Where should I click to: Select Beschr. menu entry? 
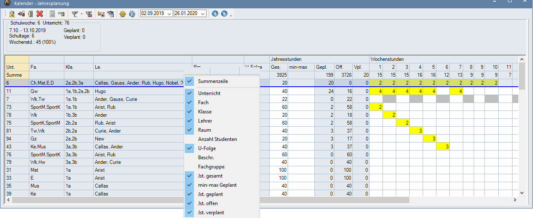point(222,158)
